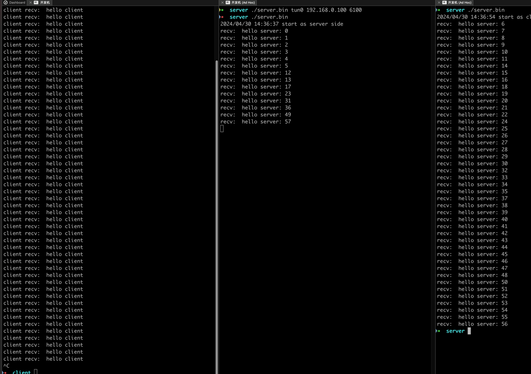Click the 'hello server: 4' line
The image size is (531, 374).
tap(254, 59)
